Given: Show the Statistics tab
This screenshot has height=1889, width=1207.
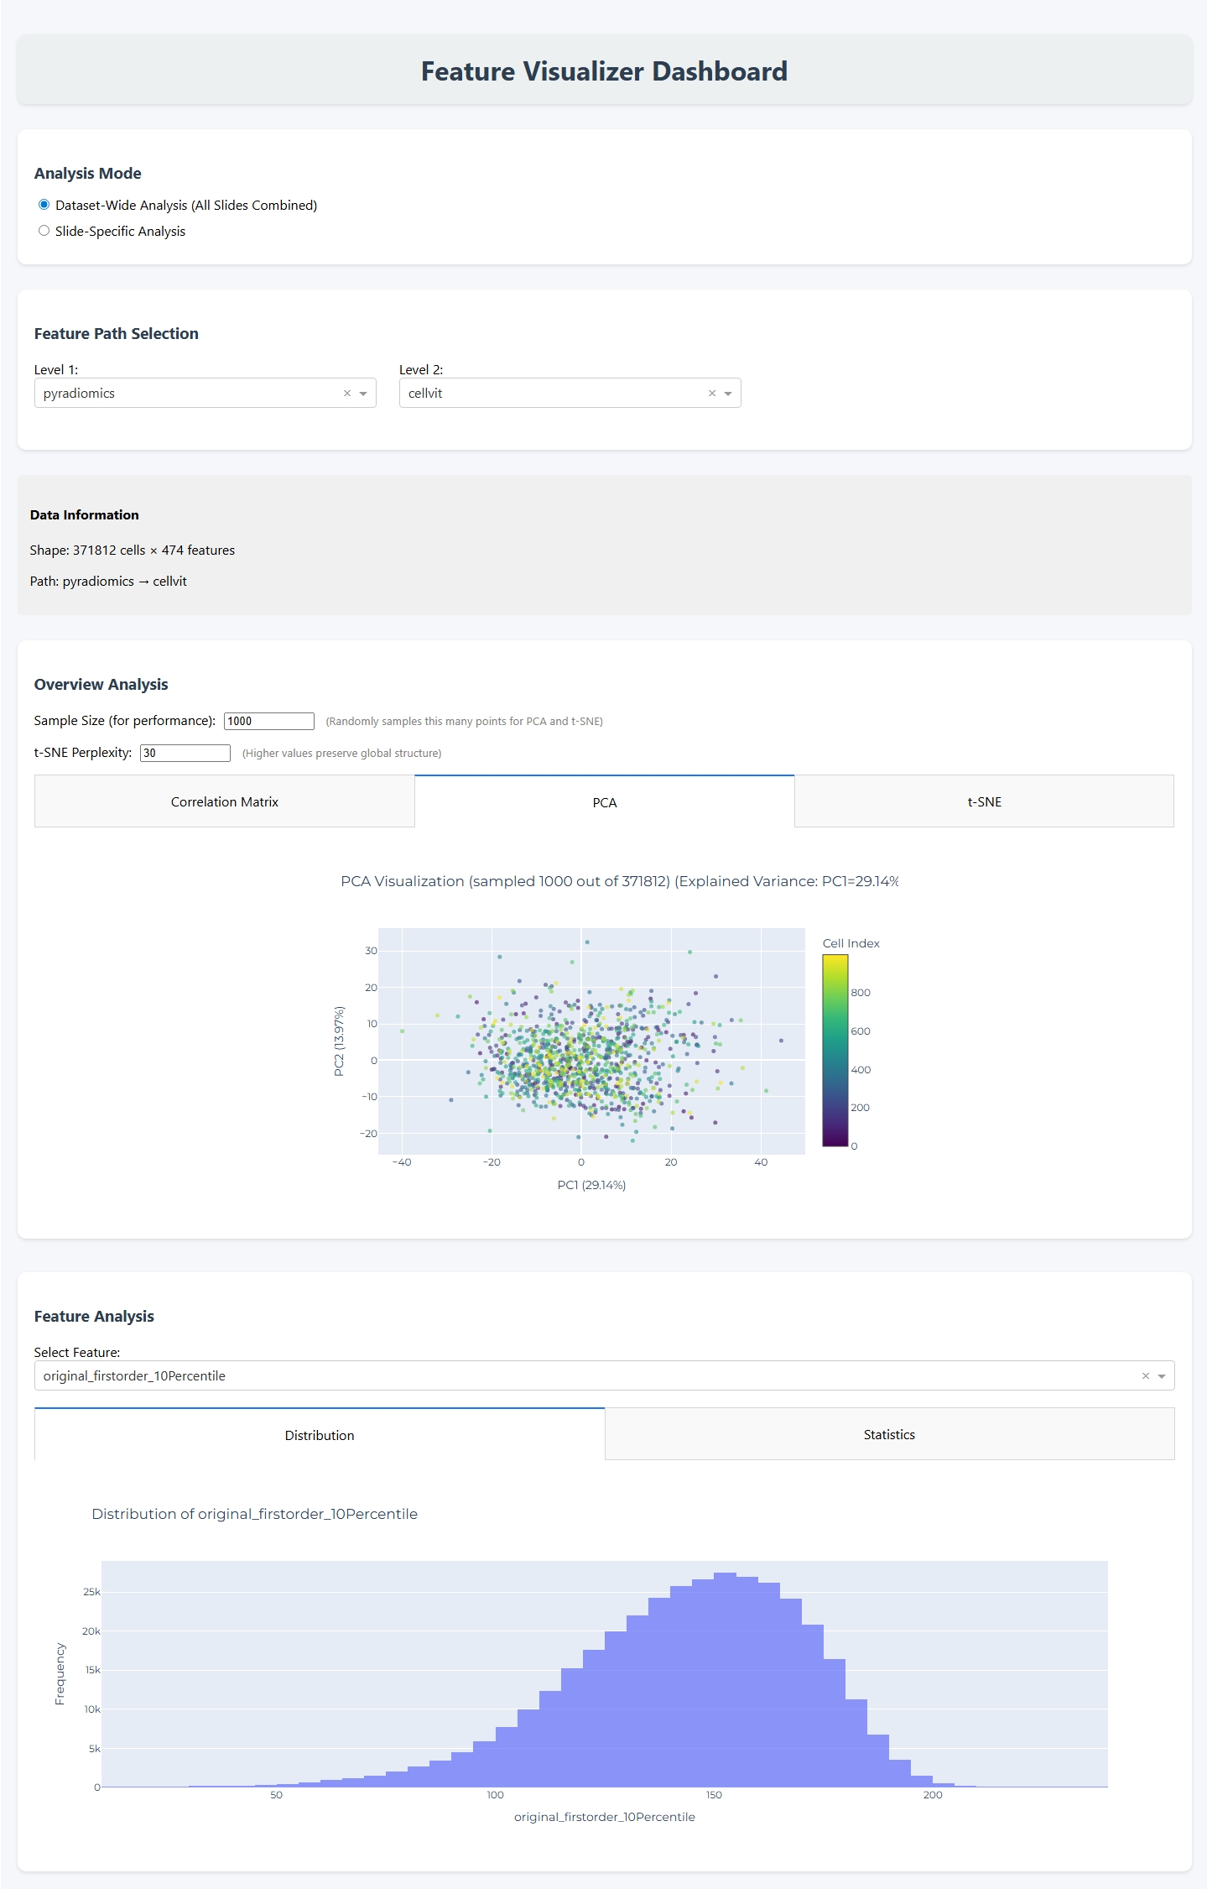Looking at the screenshot, I should click(889, 1435).
